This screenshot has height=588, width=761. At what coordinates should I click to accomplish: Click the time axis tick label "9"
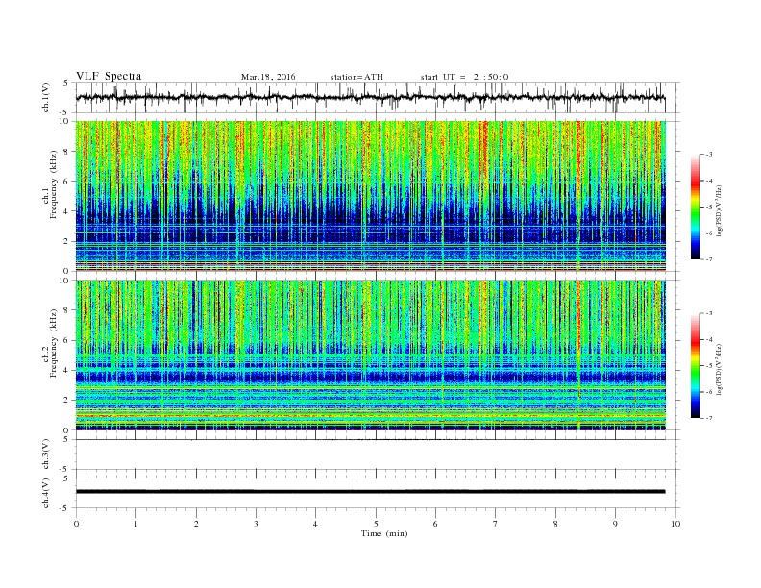[615, 524]
